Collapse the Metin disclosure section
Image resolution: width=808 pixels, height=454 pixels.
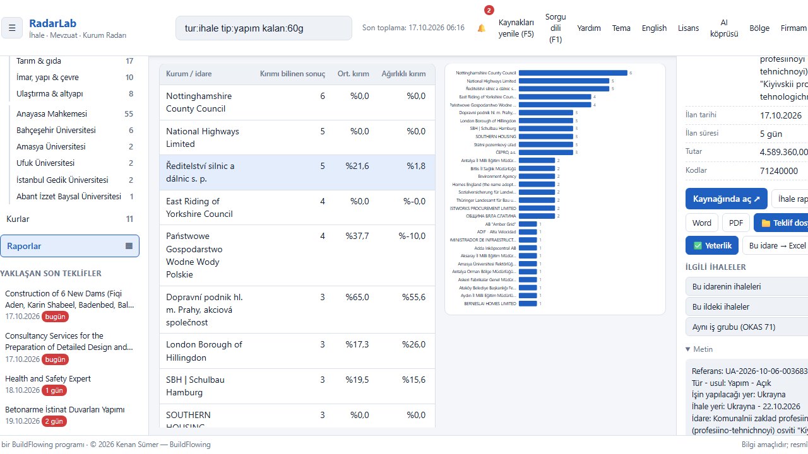699,349
